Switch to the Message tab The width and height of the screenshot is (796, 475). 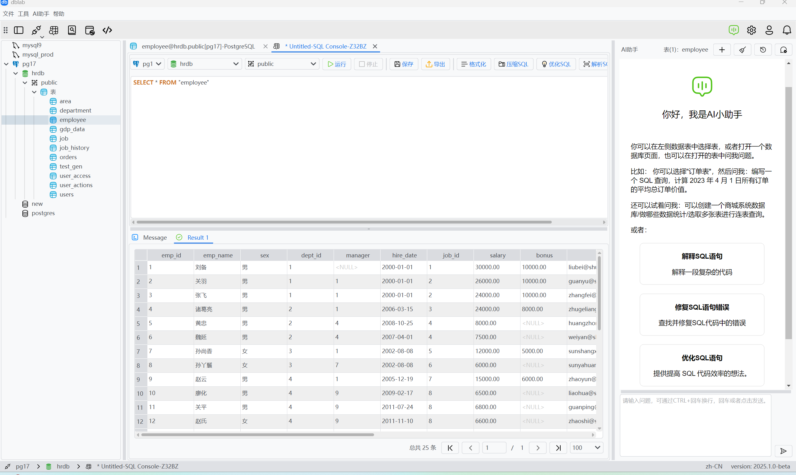(155, 237)
